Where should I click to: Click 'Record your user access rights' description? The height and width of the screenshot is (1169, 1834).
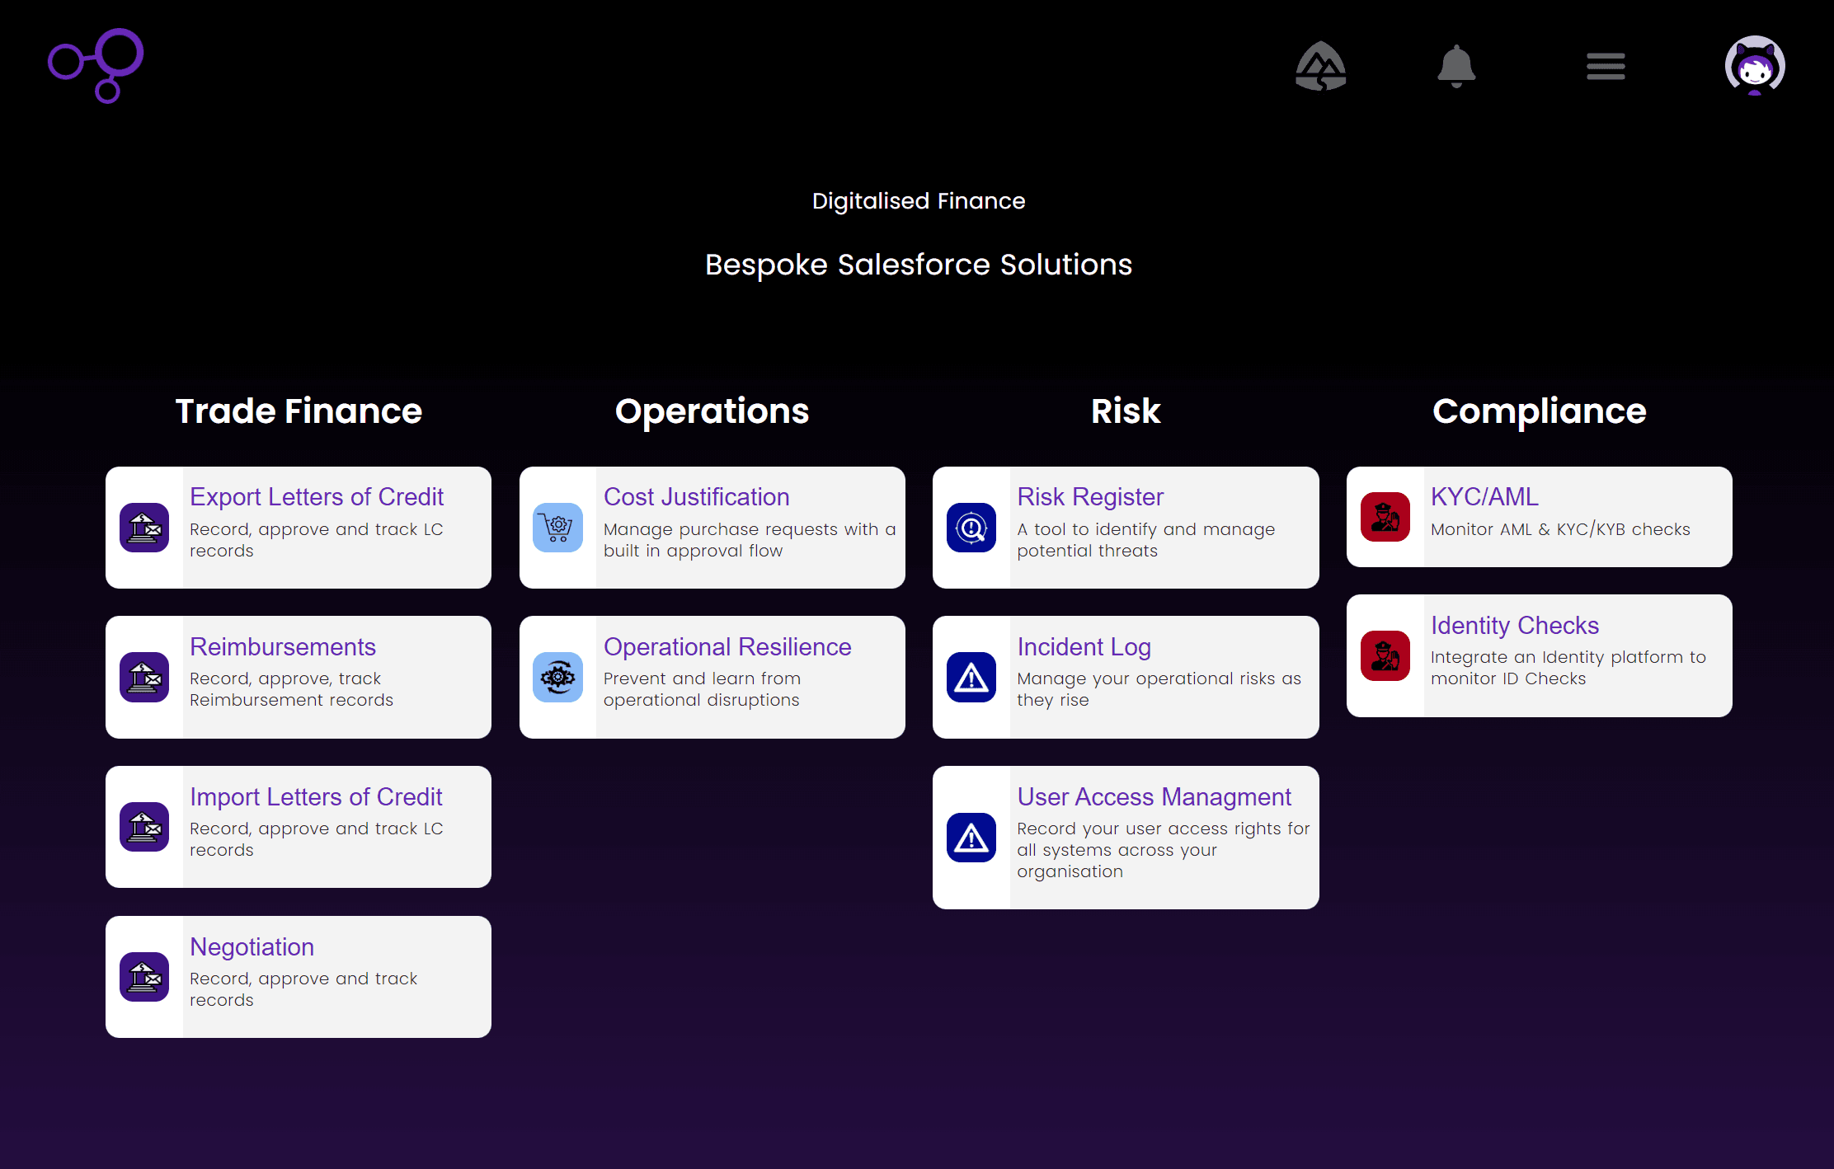[x=1164, y=850]
